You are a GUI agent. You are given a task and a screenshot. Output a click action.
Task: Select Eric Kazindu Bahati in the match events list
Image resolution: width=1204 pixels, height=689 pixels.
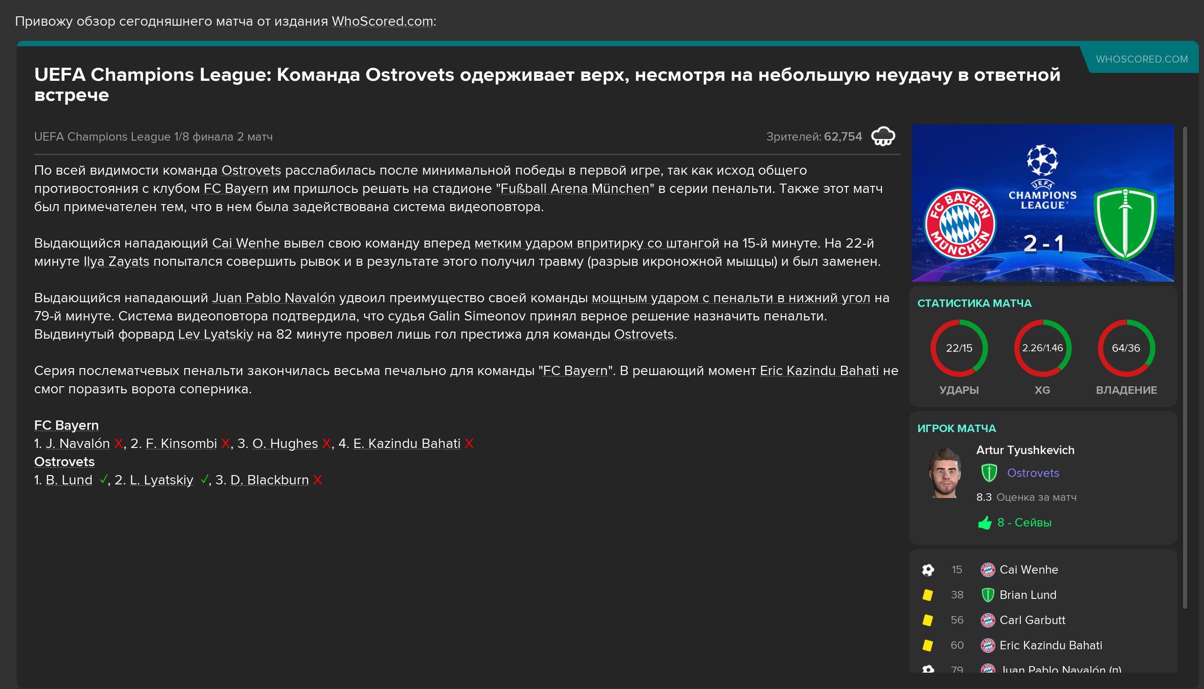pos(1051,645)
